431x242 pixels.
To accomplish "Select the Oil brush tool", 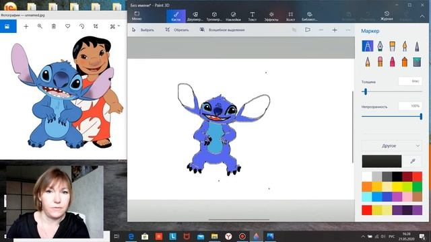I will (x=392, y=46).
